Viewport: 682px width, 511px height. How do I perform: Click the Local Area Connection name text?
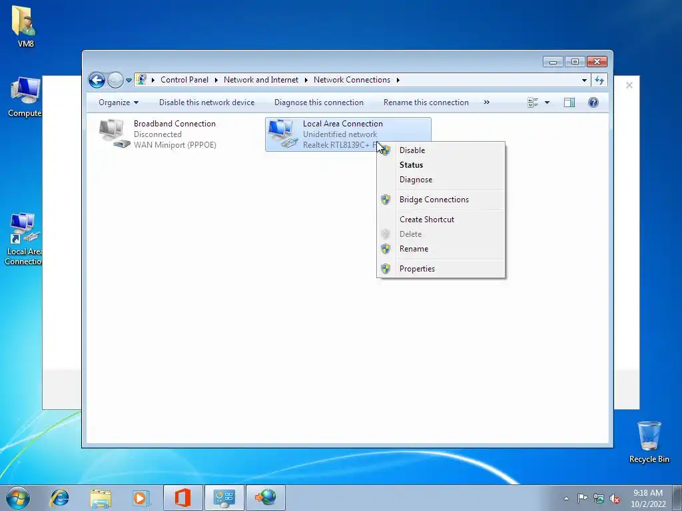343,124
